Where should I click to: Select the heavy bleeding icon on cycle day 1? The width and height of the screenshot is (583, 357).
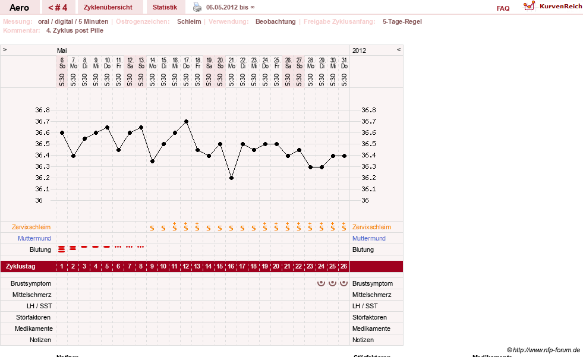point(62,249)
